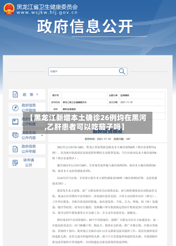
Task: Click the 主题分类 label cell
Action: pyautogui.click(x=113, y=95)
